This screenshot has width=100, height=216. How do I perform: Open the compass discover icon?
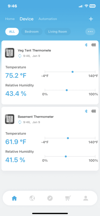pos(50,198)
